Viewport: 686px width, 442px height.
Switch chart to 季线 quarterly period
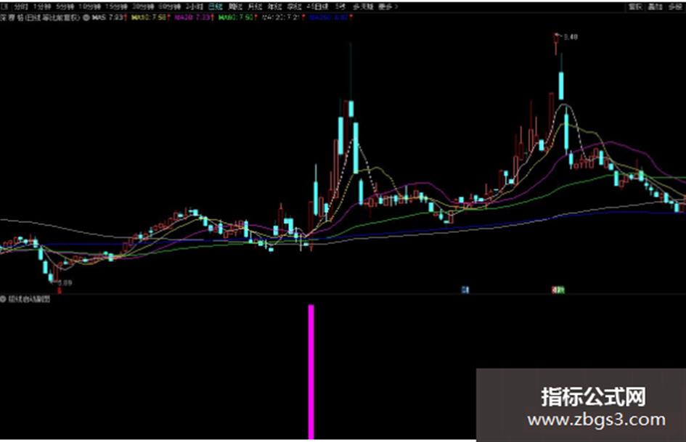[294, 7]
